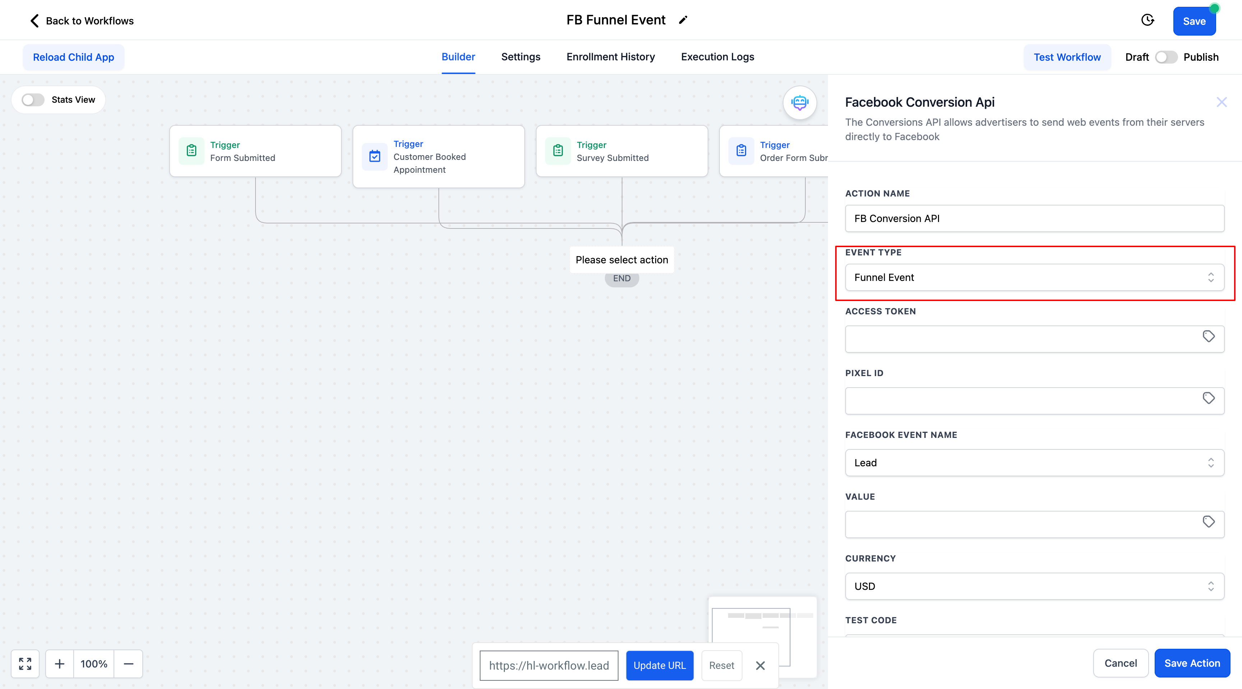
Task: Open the Facebook Event Name dropdown
Action: (1034, 463)
